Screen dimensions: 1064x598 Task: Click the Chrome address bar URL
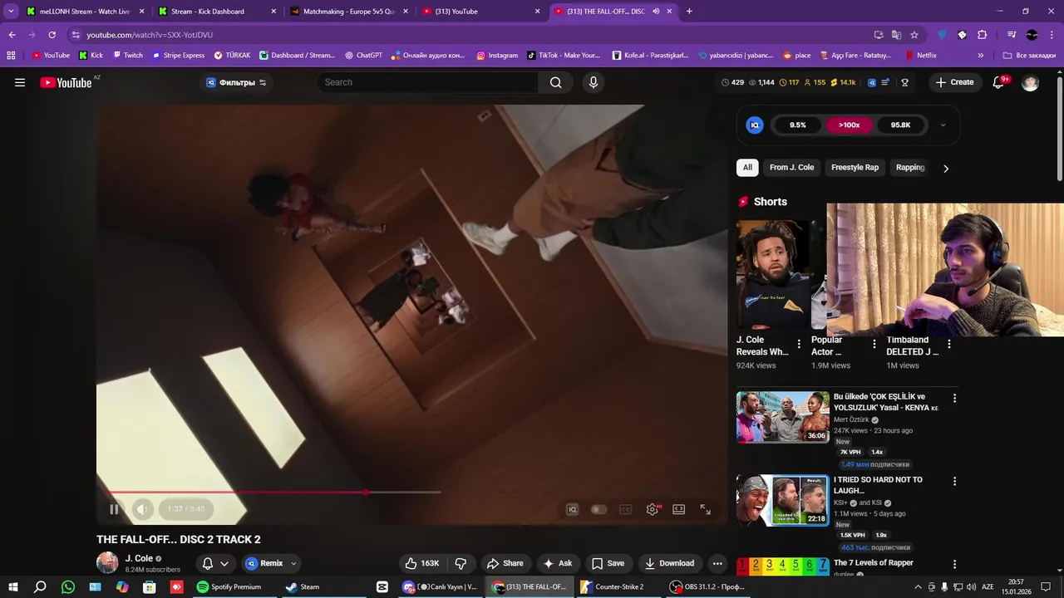[x=150, y=35]
